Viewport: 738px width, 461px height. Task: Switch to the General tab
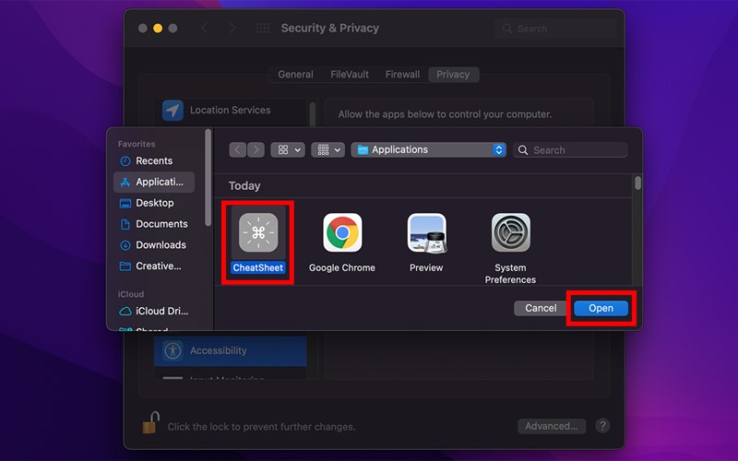(x=295, y=75)
